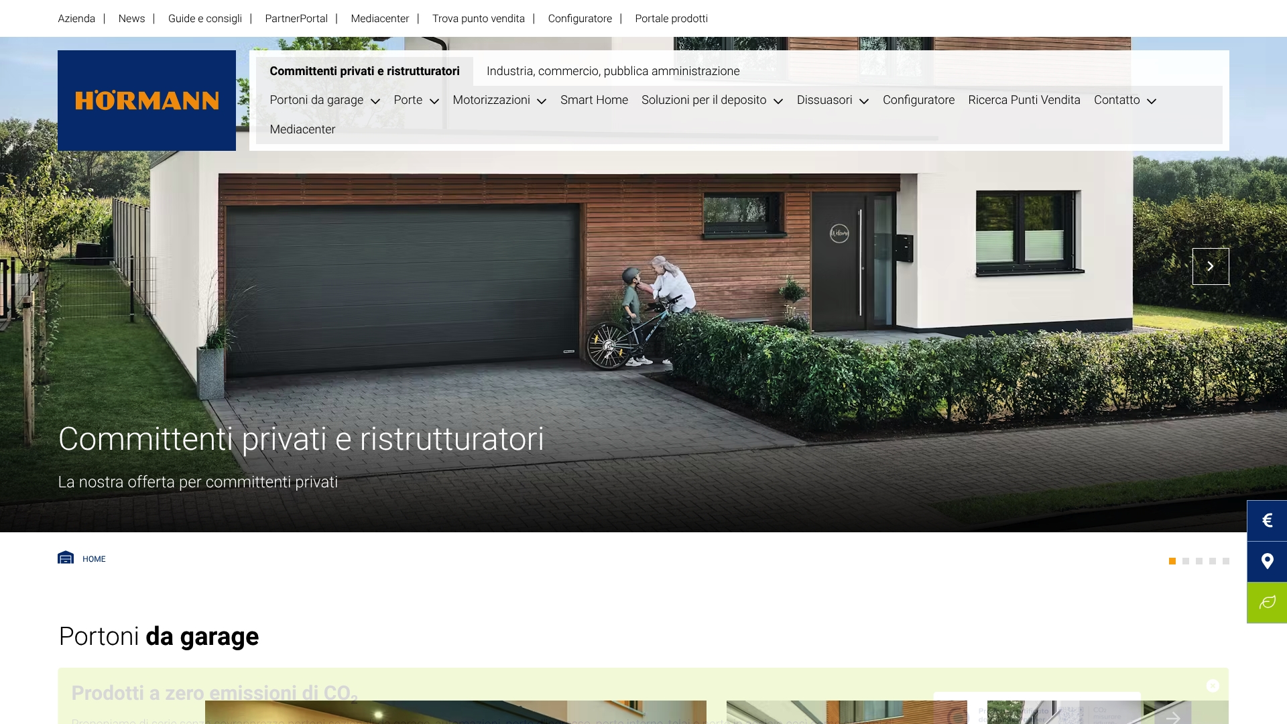
Task: Switch to Industria, commercio, pubblica amministrazione tab
Action: pyautogui.click(x=612, y=70)
